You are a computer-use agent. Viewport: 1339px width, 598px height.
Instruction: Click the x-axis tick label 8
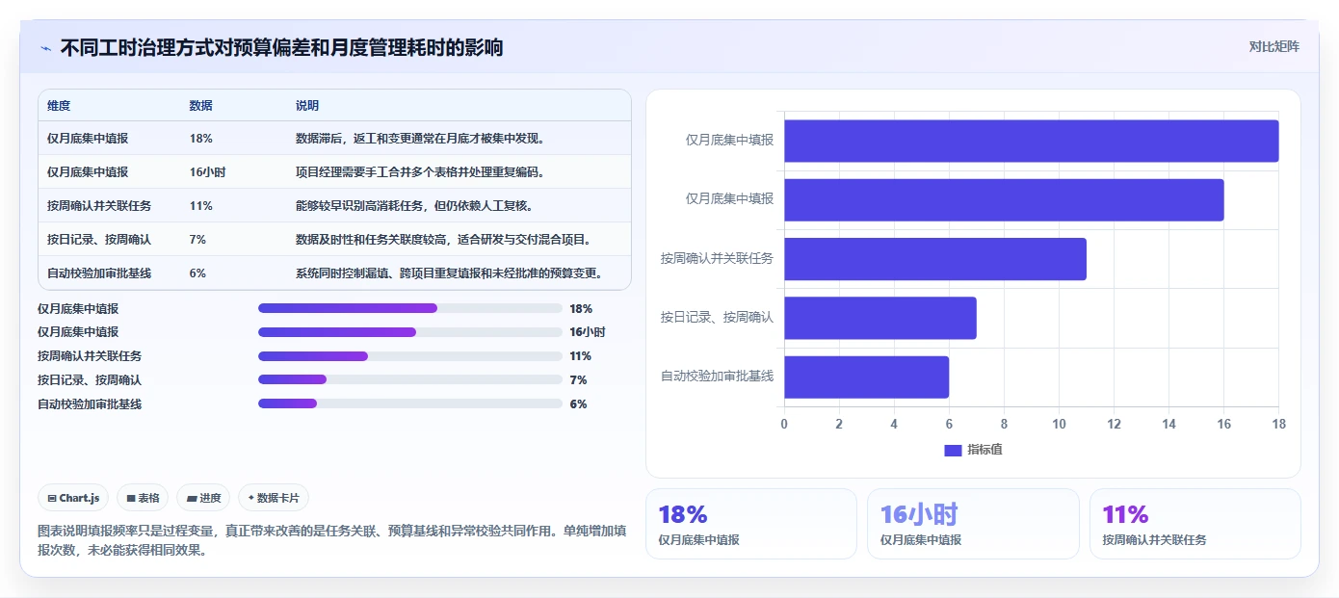[1004, 424]
